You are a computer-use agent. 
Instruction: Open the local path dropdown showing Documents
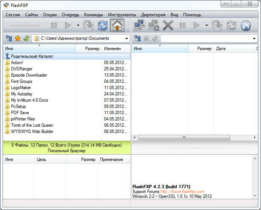126,39
